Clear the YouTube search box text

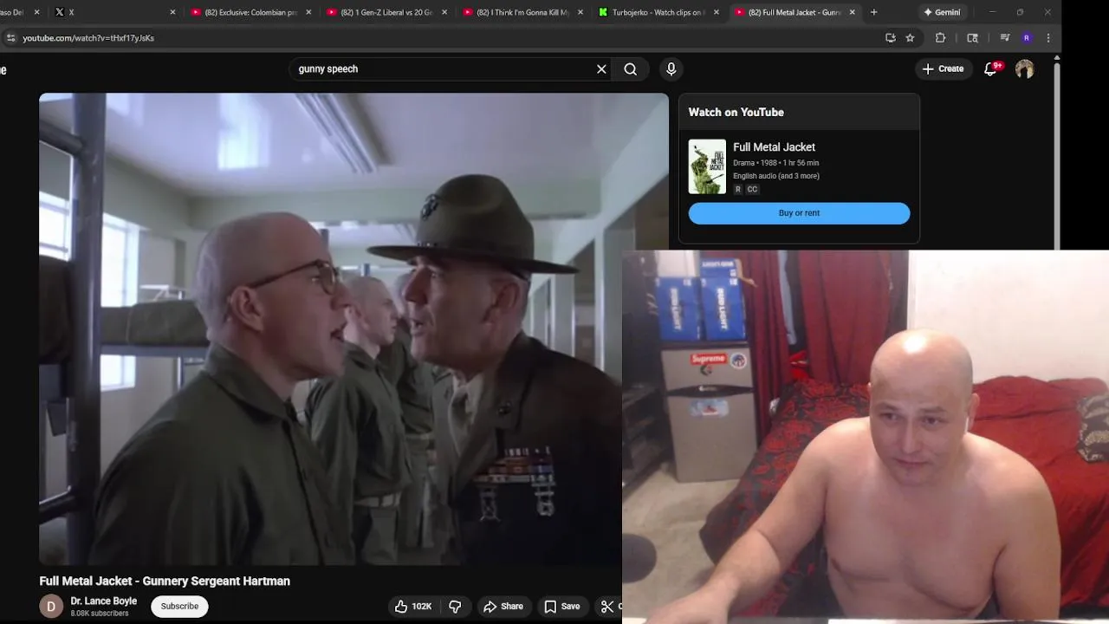[x=601, y=69]
